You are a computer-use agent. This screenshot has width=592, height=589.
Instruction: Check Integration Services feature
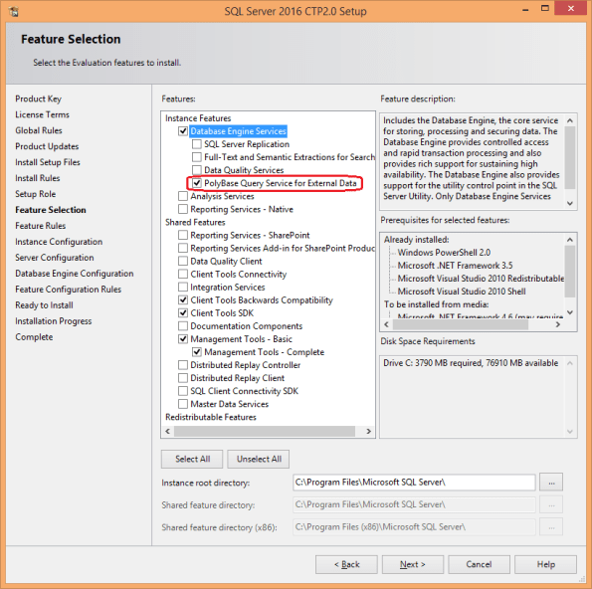pos(183,287)
